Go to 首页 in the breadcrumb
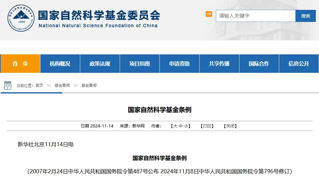Screen dimensions: 319x179 (39, 86)
